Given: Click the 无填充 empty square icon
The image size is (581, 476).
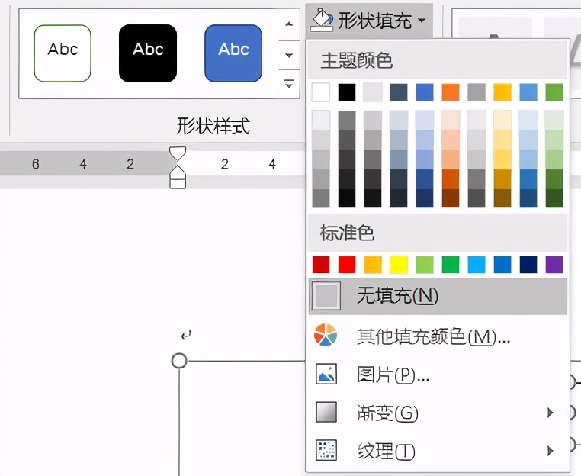Looking at the screenshot, I should point(326,296).
